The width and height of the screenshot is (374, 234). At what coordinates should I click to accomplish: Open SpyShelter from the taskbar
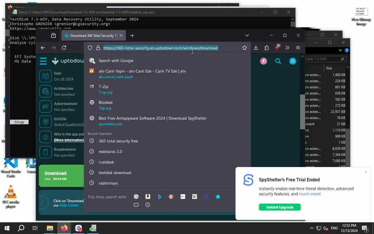[79, 228]
